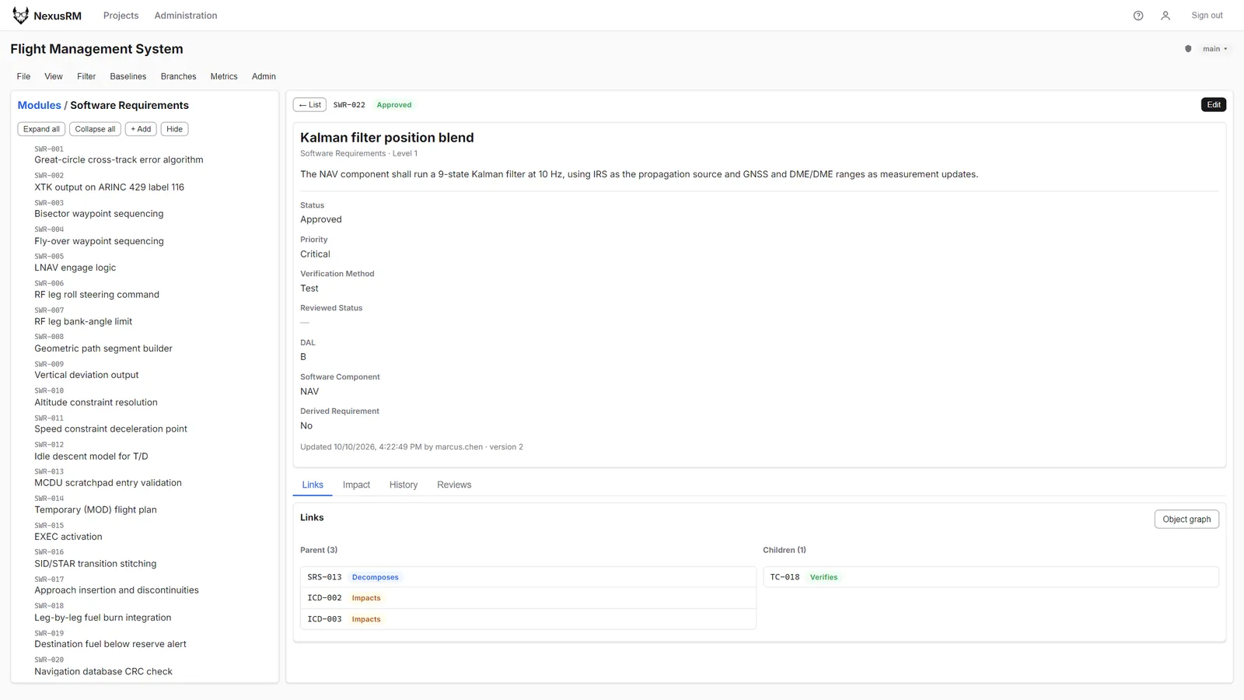The height and width of the screenshot is (700, 1244).
Task: Click the NexusRM fox logo
Action: click(x=20, y=16)
